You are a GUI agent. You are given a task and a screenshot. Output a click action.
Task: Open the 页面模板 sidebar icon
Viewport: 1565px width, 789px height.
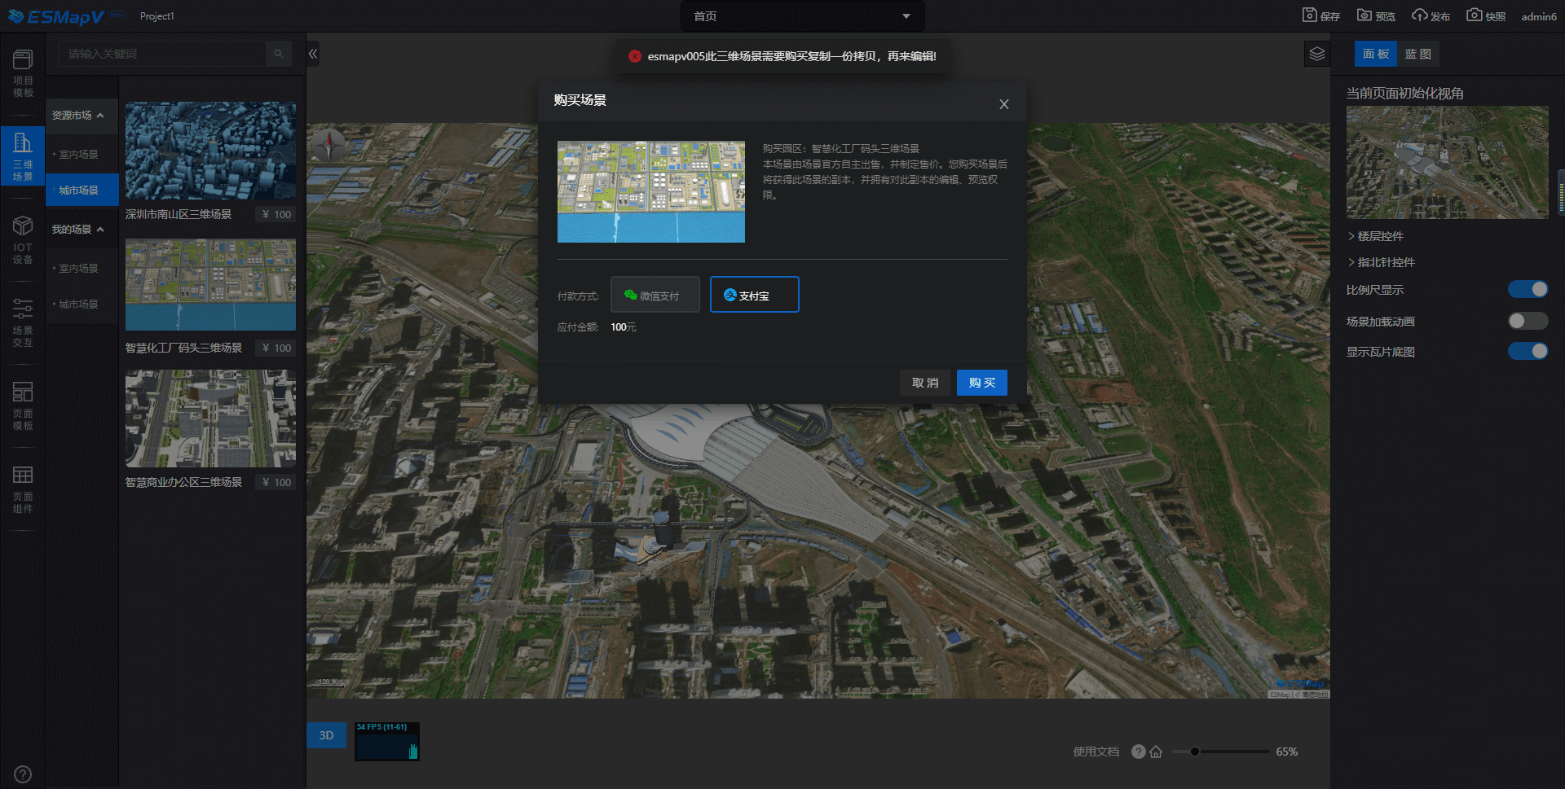pos(23,405)
